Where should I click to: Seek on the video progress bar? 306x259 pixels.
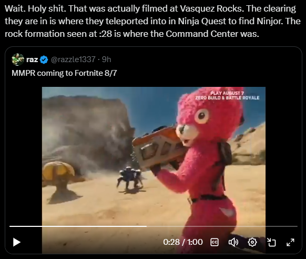tap(154, 226)
